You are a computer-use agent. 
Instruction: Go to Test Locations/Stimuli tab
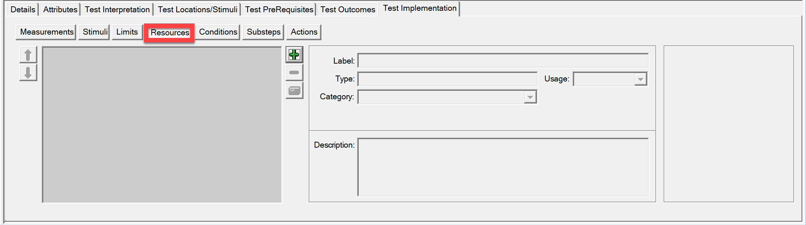click(198, 9)
